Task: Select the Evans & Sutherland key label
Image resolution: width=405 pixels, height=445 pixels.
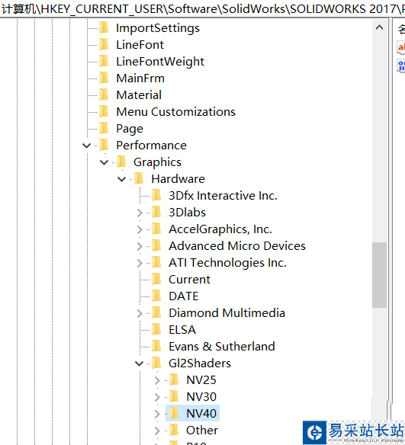Action: [222, 346]
